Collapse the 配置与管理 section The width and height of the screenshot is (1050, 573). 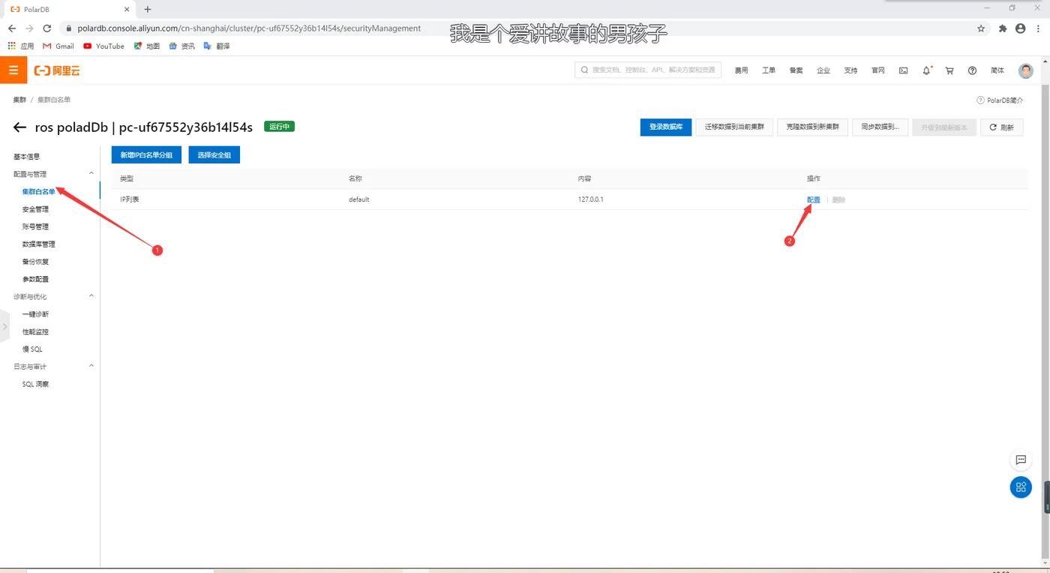(91, 173)
